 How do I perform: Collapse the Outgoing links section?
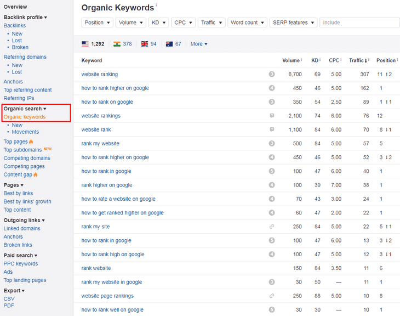(24, 220)
